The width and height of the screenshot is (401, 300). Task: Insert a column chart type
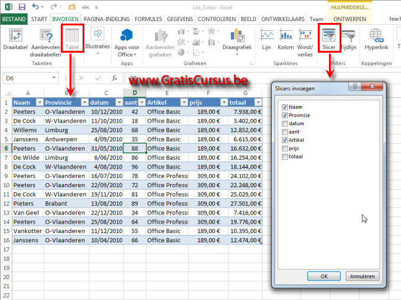(181, 32)
